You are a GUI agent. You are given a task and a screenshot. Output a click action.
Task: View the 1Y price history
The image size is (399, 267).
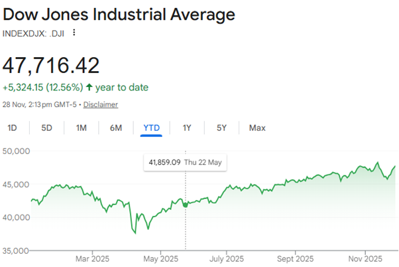pyautogui.click(x=188, y=128)
